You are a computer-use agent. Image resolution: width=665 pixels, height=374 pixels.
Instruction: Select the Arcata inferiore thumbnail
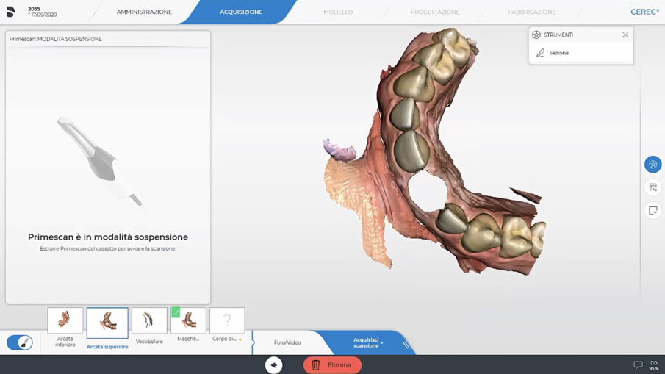coord(65,321)
